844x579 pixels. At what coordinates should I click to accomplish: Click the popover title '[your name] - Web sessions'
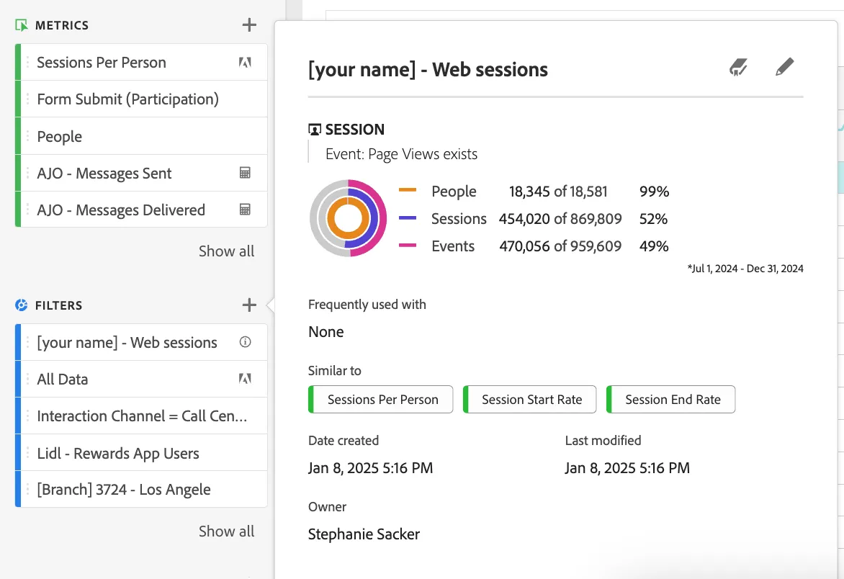[x=428, y=69]
